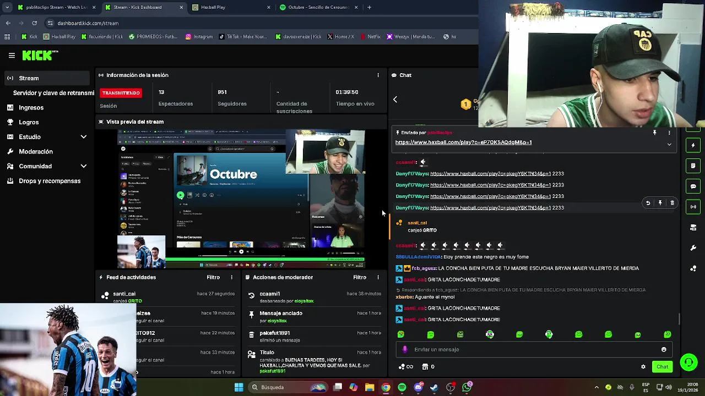Click the purple chat identity icon

coord(405,349)
